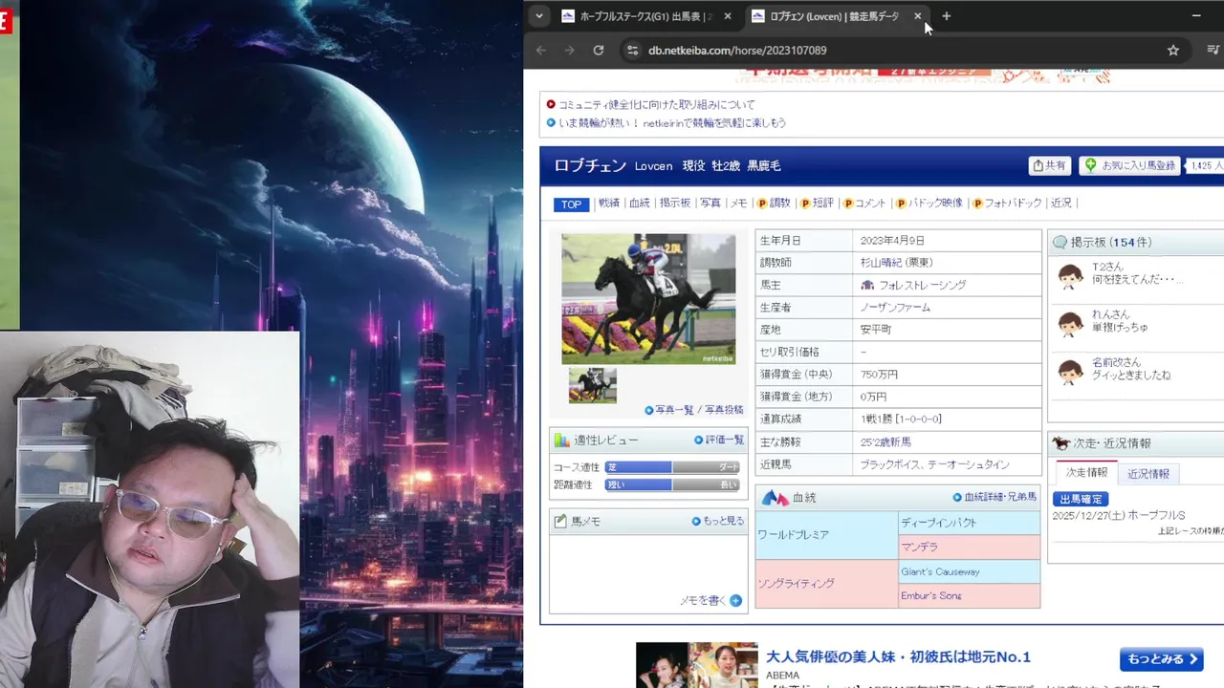Close the ホープフルステークス(G1) browser tab
This screenshot has height=688, width=1224.
tap(728, 16)
